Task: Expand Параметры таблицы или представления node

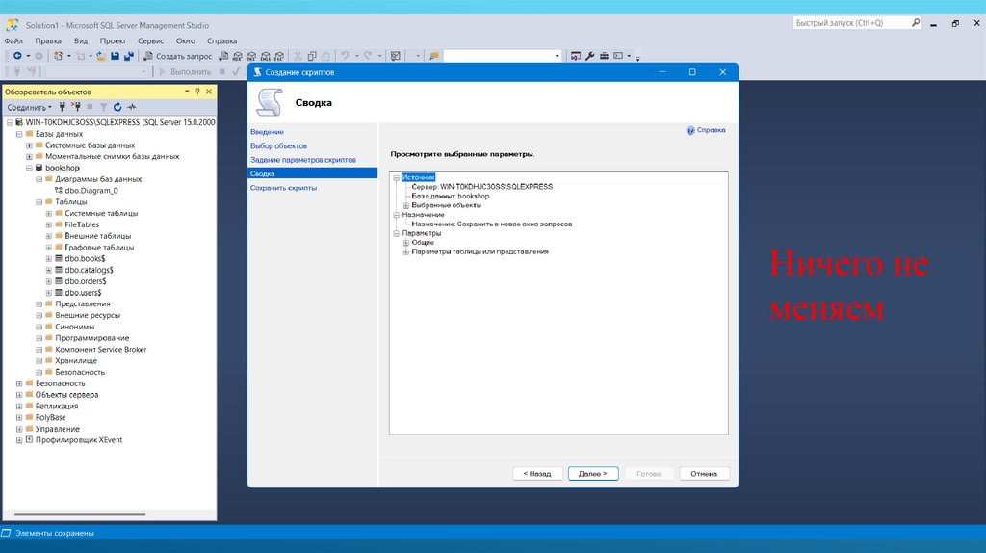Action: (x=405, y=252)
